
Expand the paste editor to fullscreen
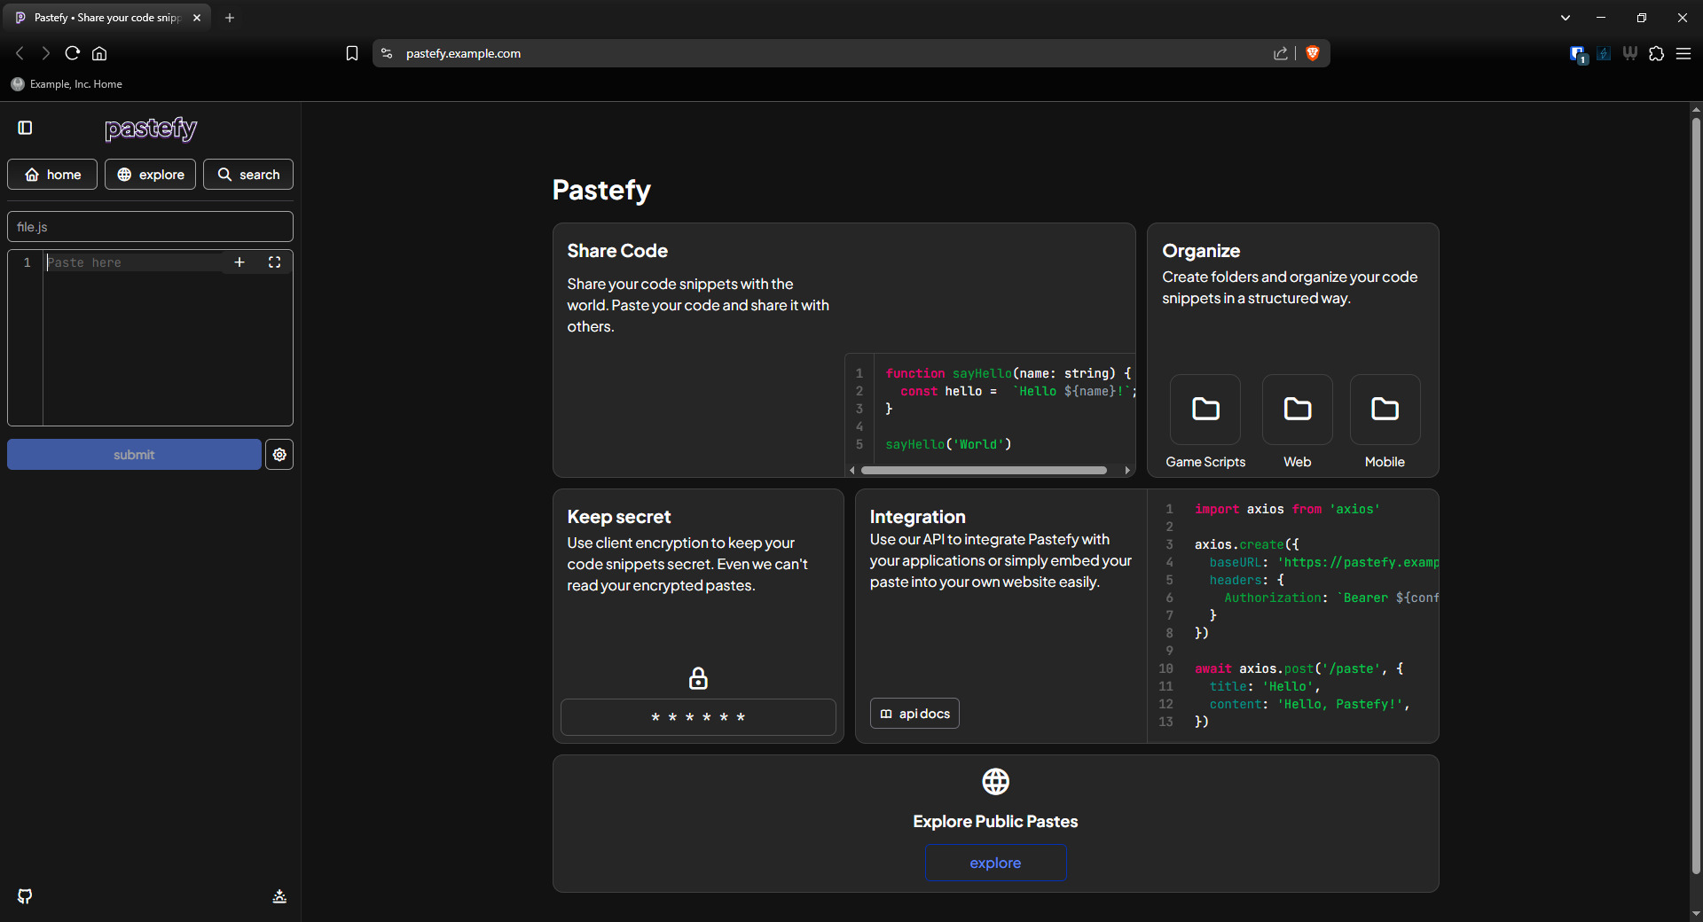tap(275, 262)
